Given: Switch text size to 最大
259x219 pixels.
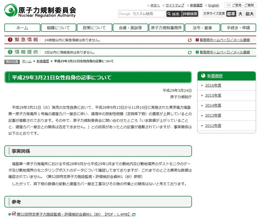Looking at the screenshot, I should (x=249, y=14).
